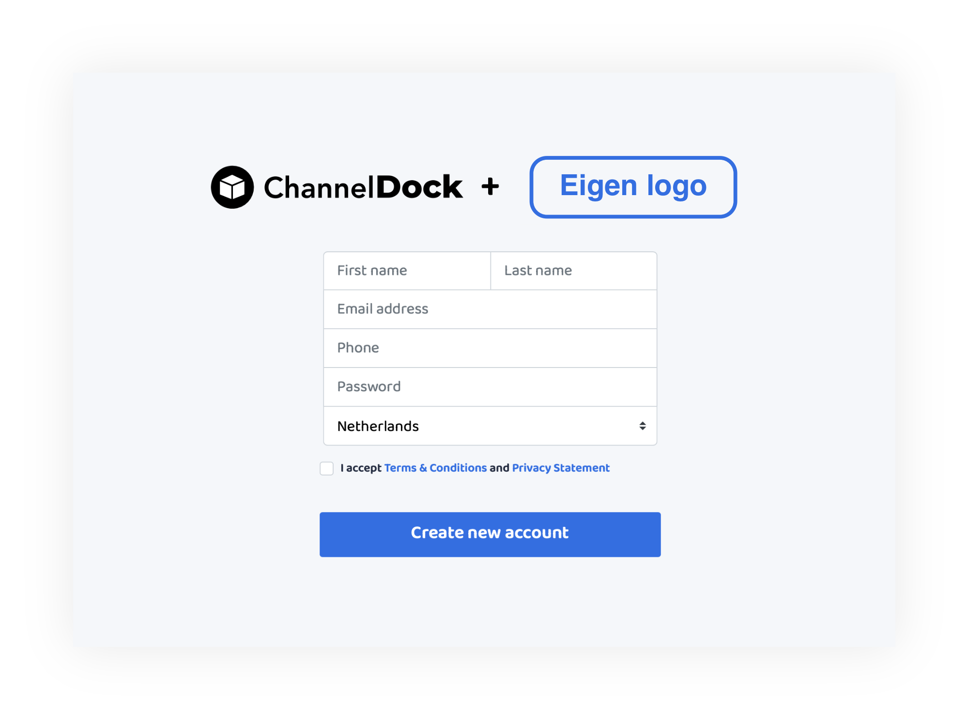
Task: Click the box/package icon left of ChannelDock
Action: click(232, 186)
